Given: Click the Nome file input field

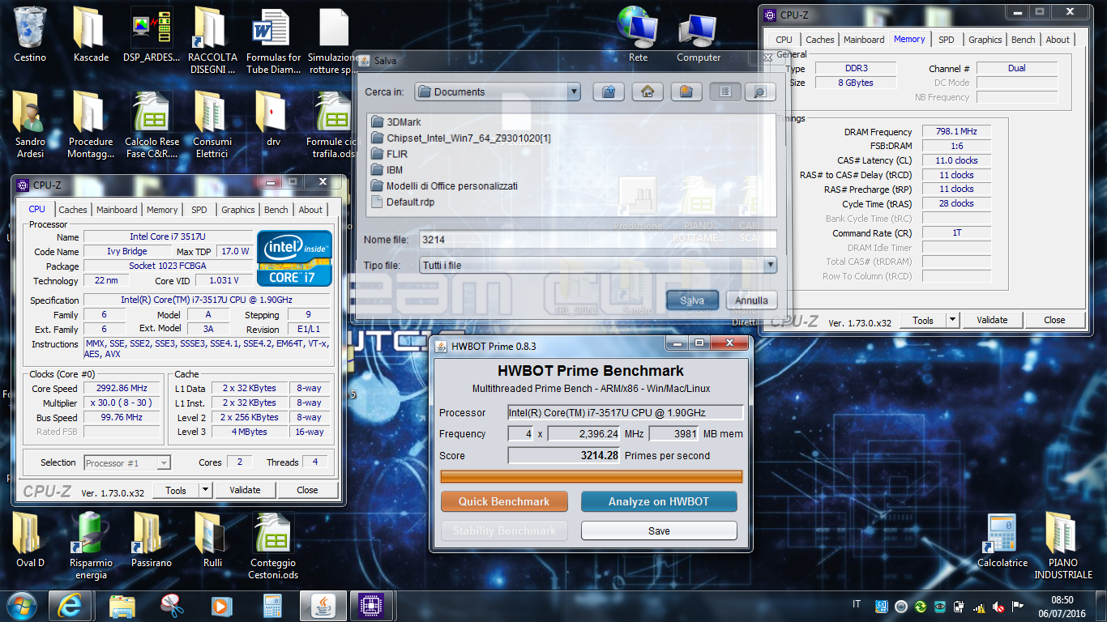Looking at the screenshot, I should click(598, 240).
